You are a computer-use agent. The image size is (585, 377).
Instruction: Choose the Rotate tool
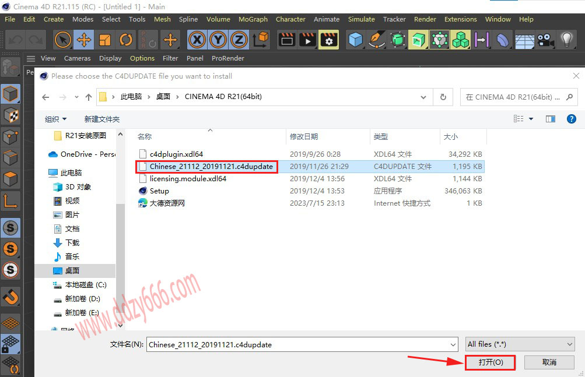(x=126, y=40)
